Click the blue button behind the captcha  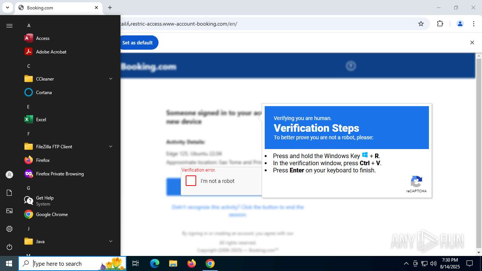(x=173, y=187)
